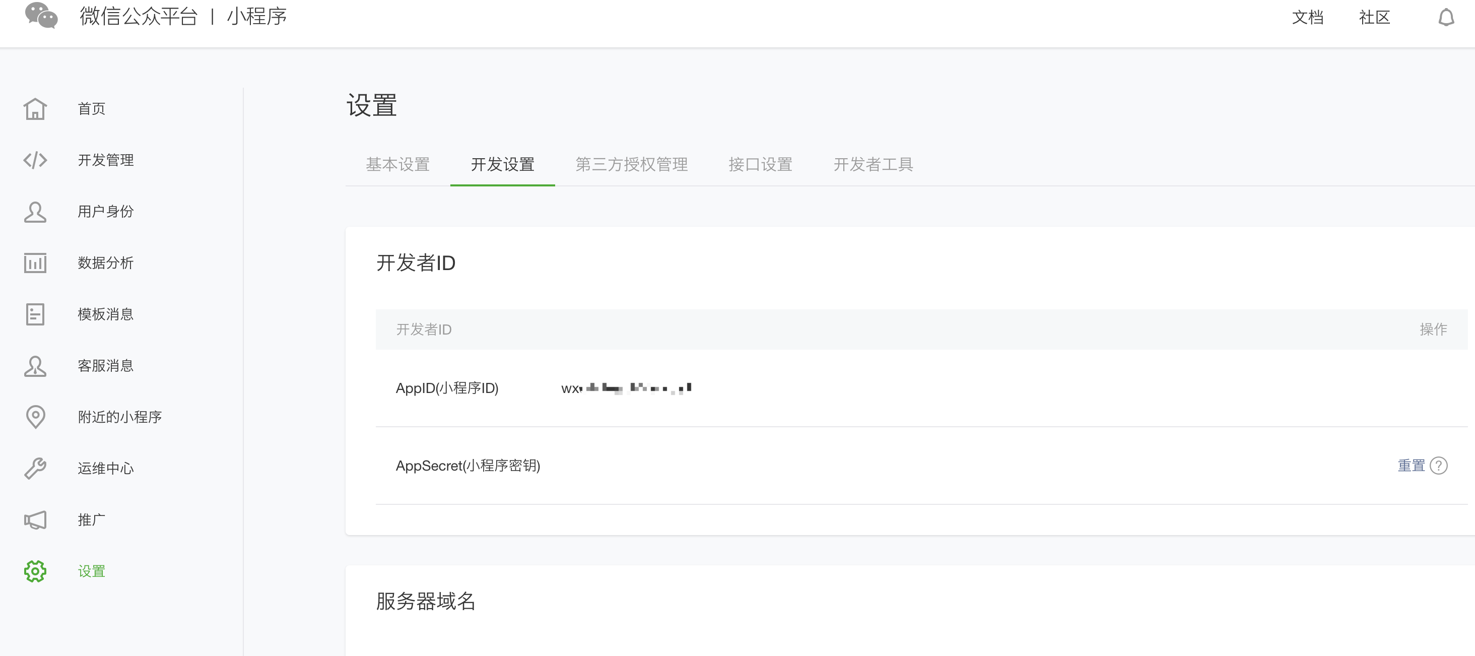
Task: Select the bar chart icon for 数据分析
Action: (35, 263)
